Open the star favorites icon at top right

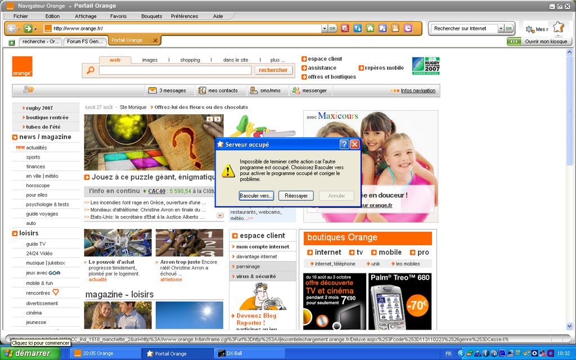(559, 27)
